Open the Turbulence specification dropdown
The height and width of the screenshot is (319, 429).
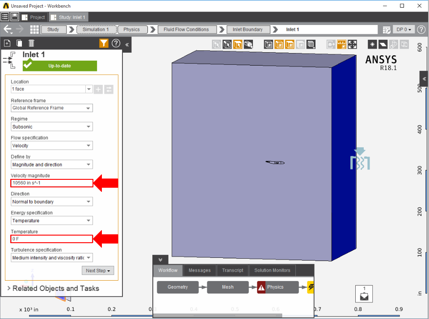[52, 258]
